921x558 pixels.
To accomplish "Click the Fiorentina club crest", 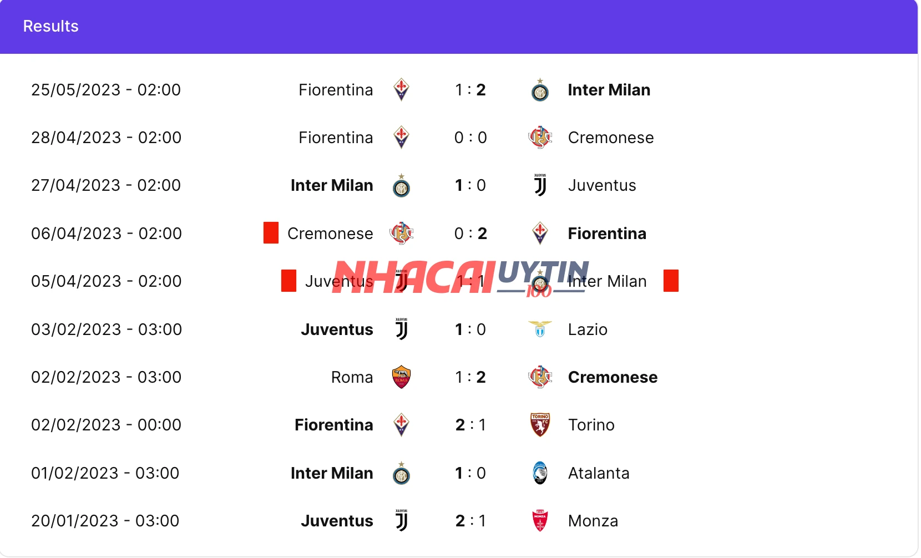I will (401, 90).
